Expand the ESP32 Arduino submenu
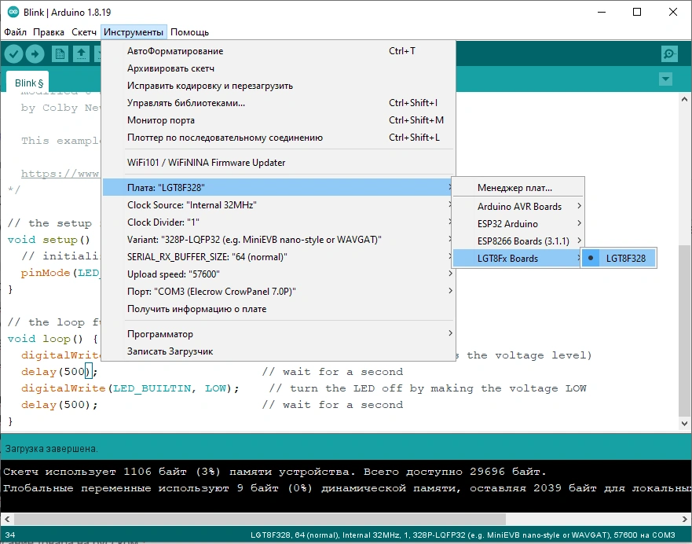 (x=519, y=223)
